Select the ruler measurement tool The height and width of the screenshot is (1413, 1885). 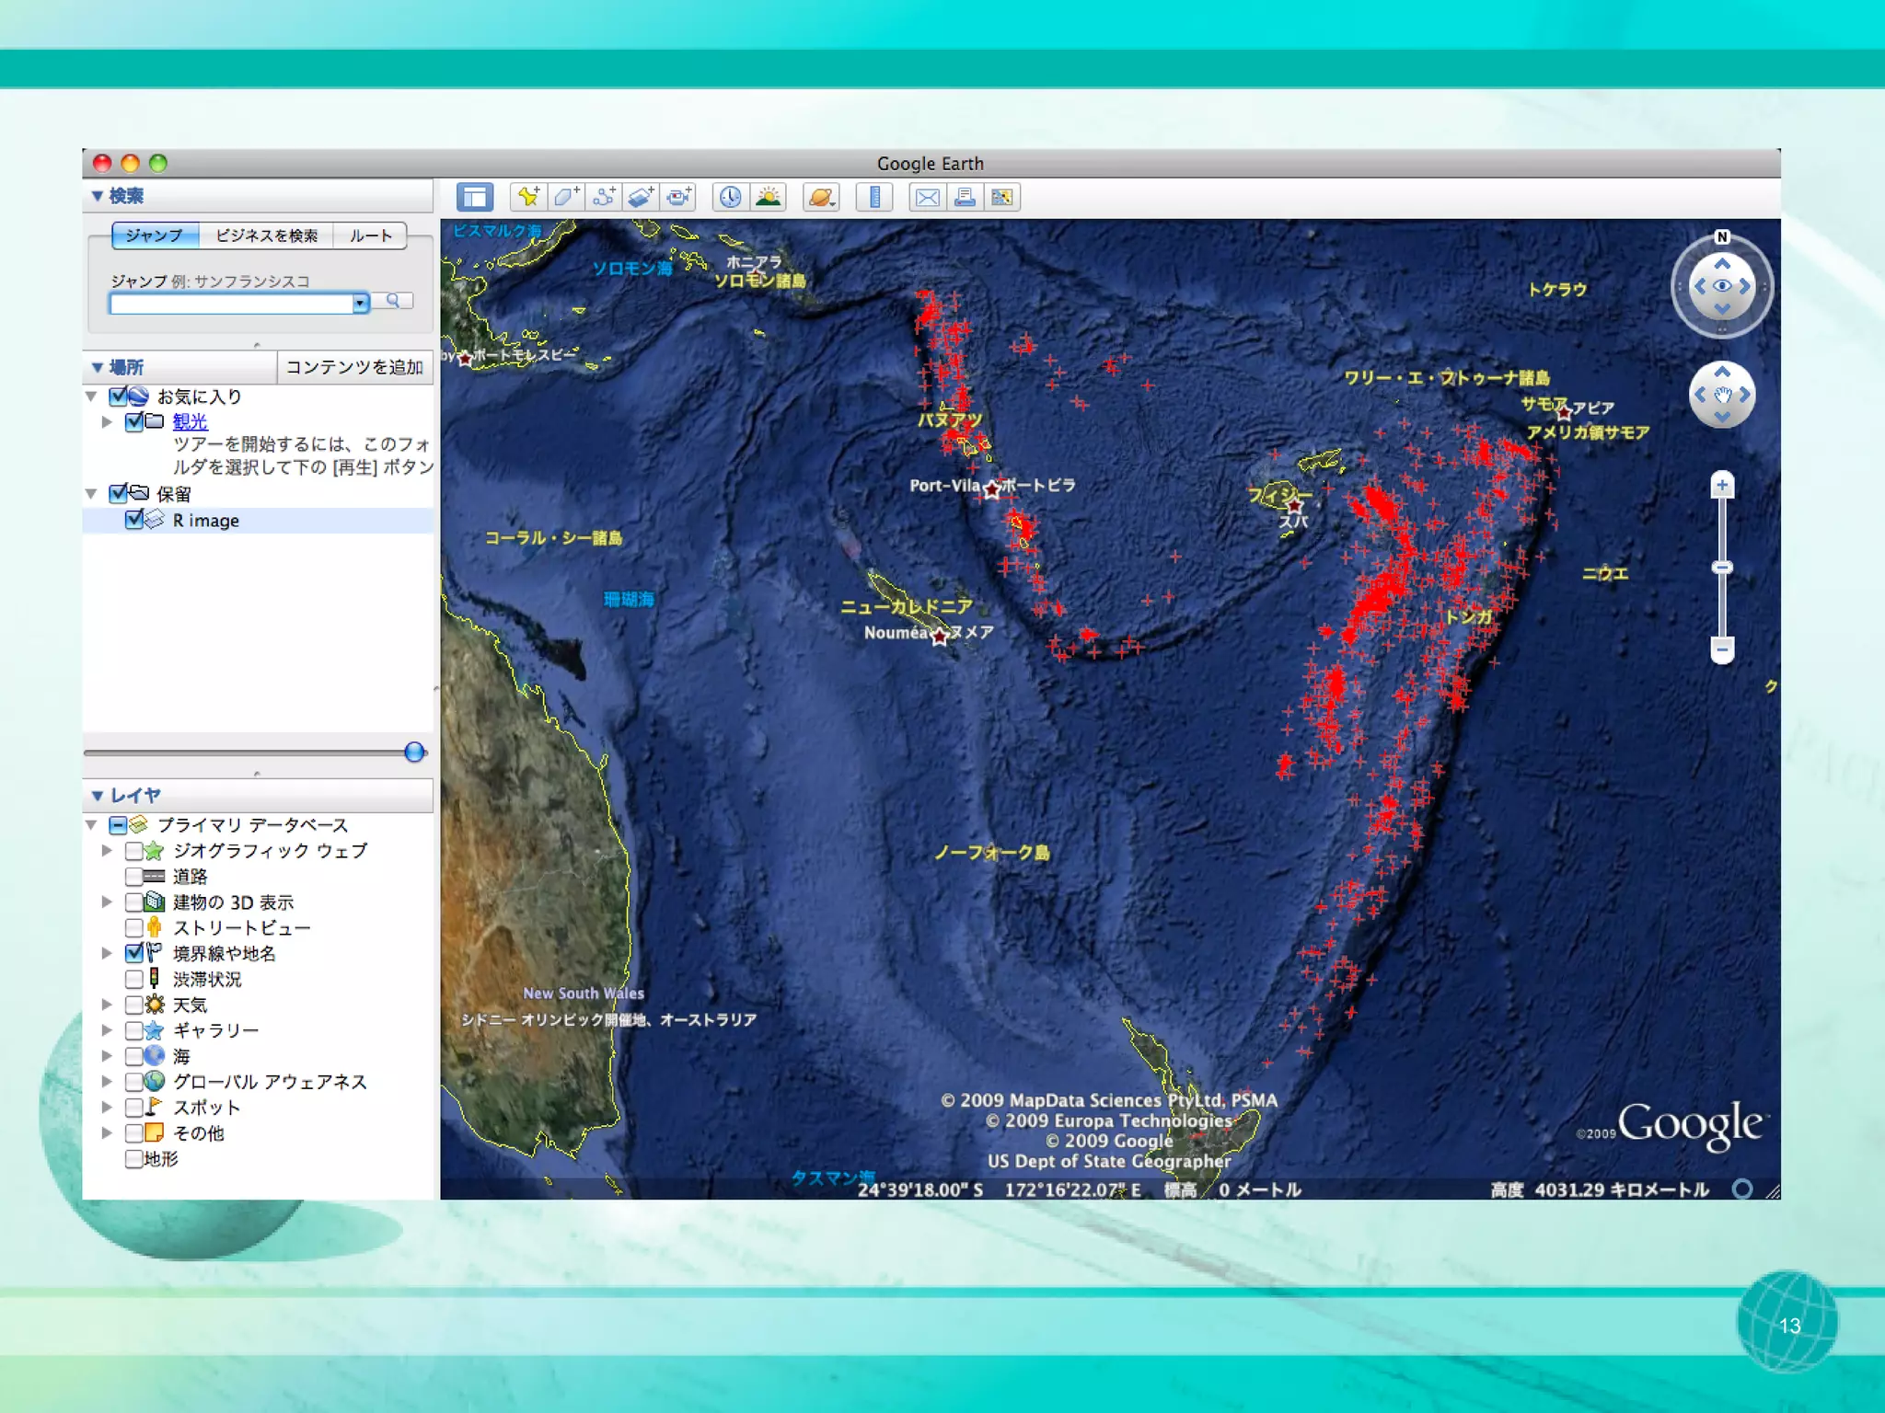(x=874, y=197)
